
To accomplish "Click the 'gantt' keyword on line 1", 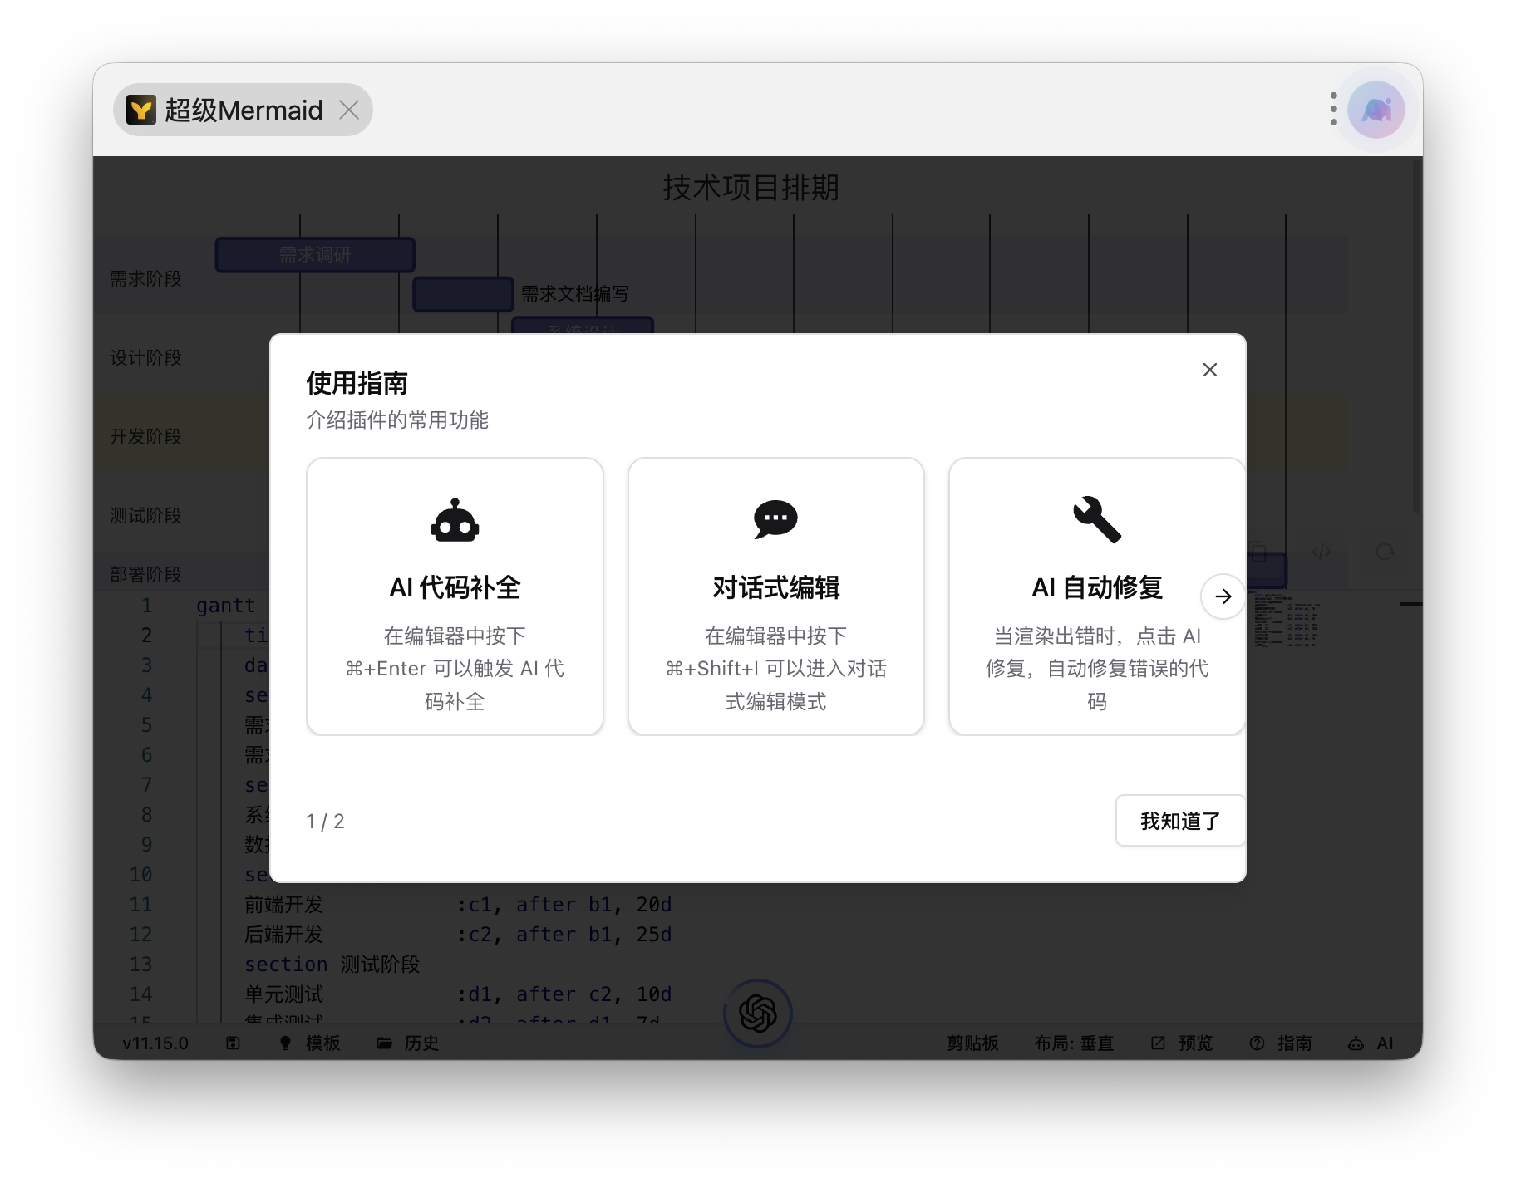I will [x=225, y=606].
